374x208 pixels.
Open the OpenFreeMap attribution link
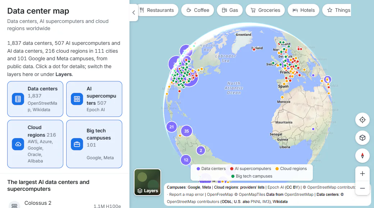(x=220, y=194)
